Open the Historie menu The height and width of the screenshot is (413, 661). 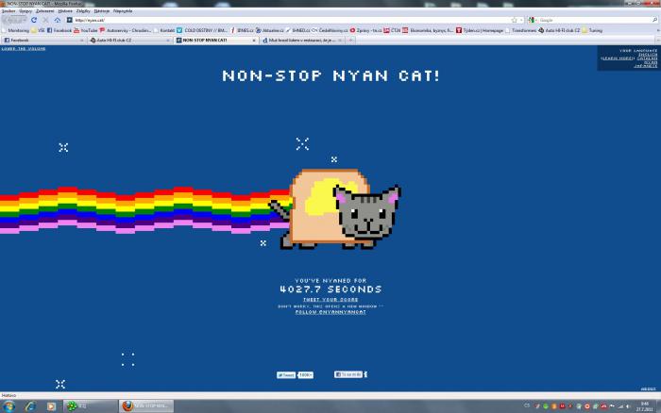coord(64,10)
